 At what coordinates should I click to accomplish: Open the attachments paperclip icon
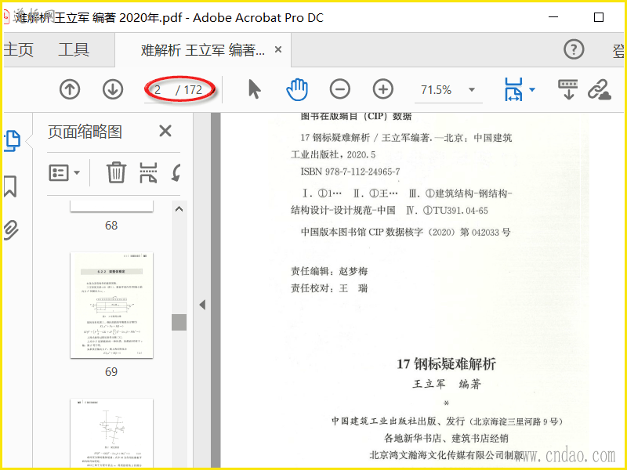[11, 230]
